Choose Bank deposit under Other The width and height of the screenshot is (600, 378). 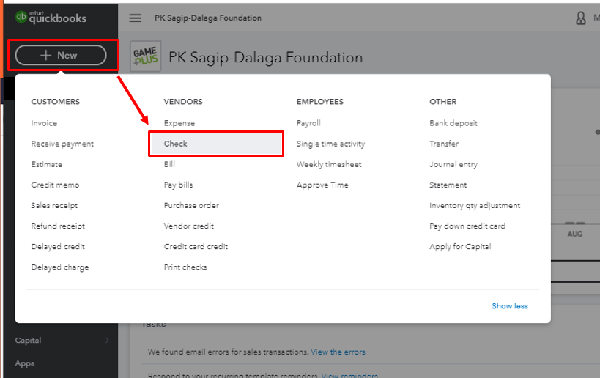(453, 123)
